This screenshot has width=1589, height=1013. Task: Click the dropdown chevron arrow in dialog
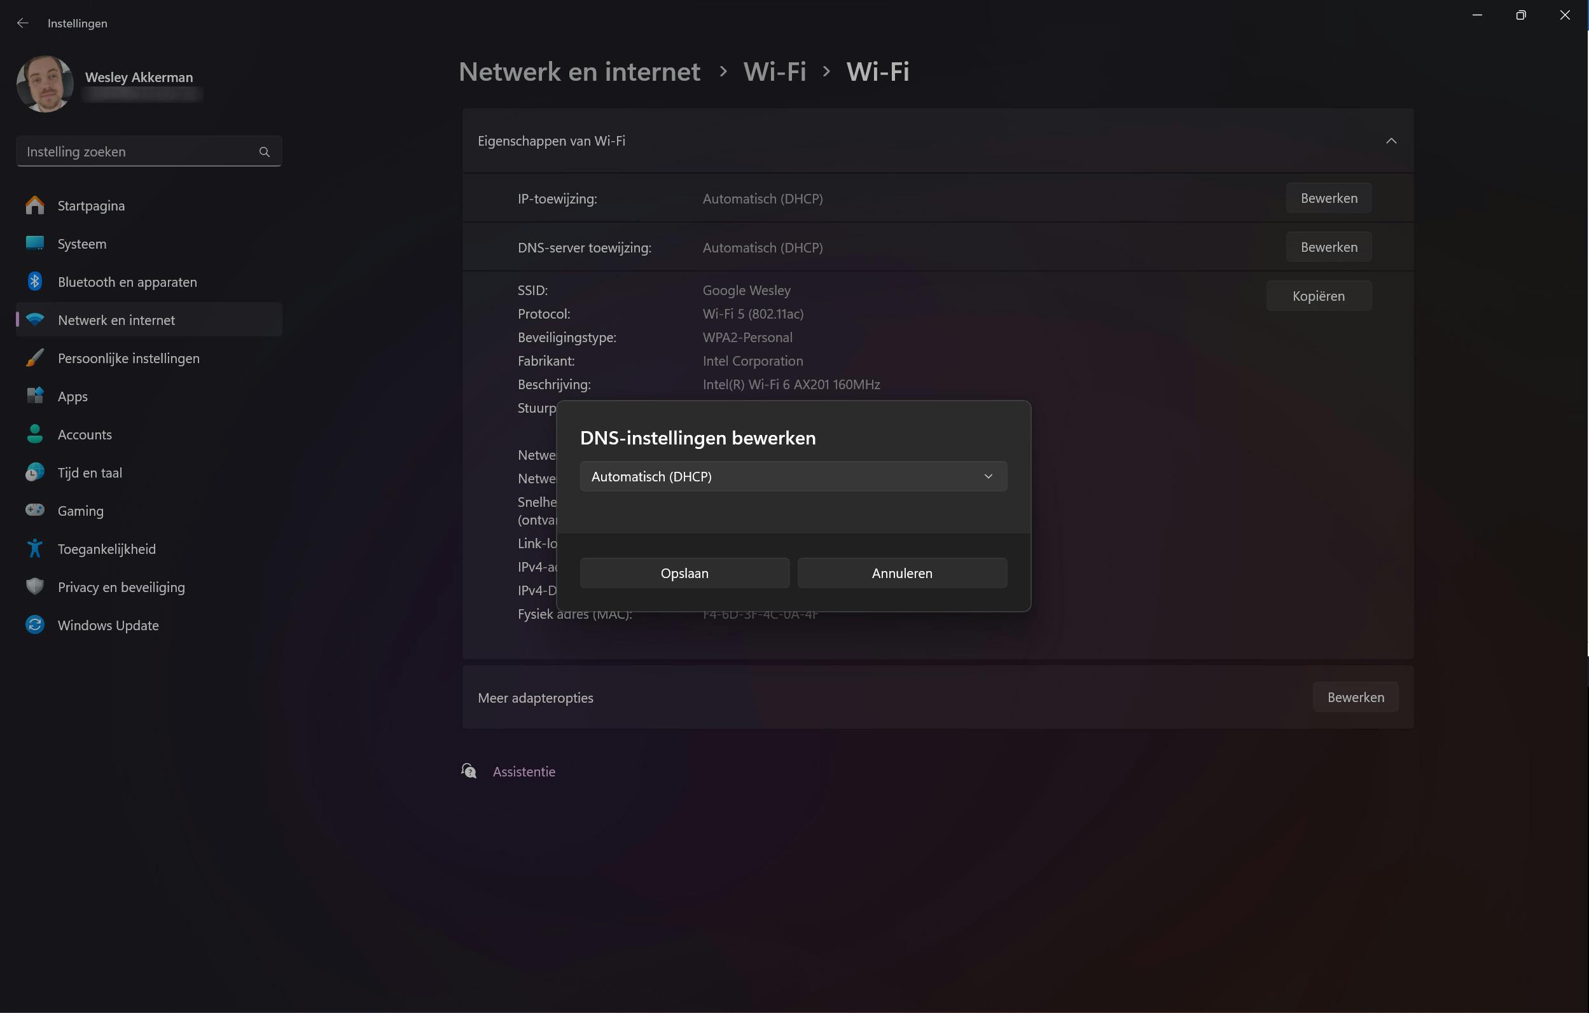[988, 476]
